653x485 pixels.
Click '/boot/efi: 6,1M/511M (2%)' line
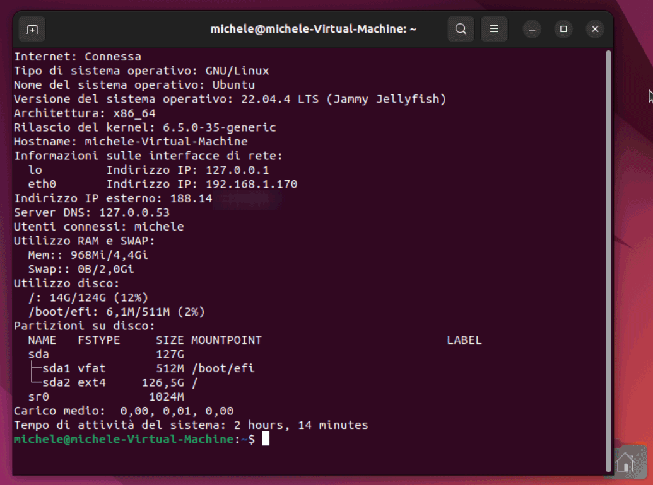117,312
